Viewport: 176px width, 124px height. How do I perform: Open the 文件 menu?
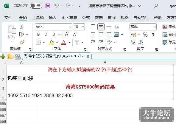[8, 18]
